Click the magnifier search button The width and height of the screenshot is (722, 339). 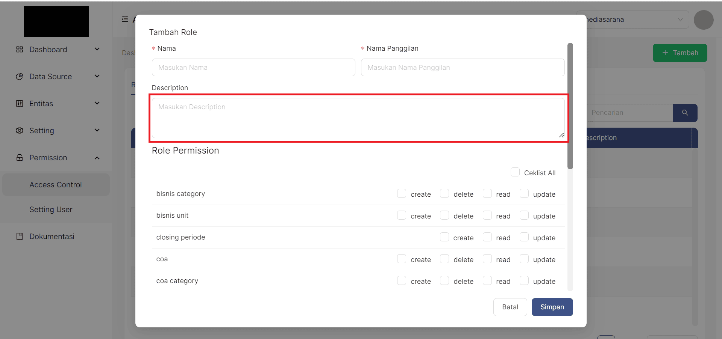click(x=685, y=113)
